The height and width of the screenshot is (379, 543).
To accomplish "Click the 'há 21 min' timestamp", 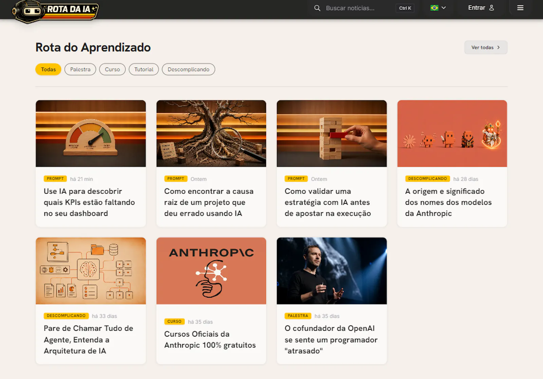I will pos(81,179).
